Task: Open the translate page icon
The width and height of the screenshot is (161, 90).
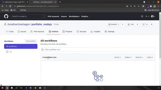Action: point(127,6)
